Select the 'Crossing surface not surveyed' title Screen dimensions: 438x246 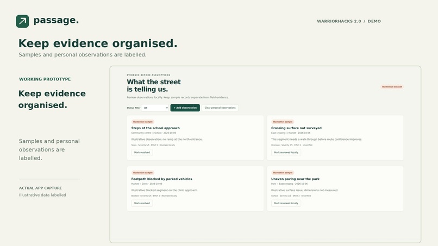(296, 128)
